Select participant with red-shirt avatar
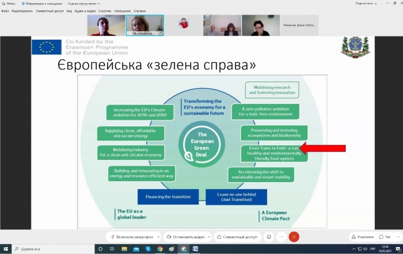The width and height of the screenshot is (403, 254). tap(183, 23)
